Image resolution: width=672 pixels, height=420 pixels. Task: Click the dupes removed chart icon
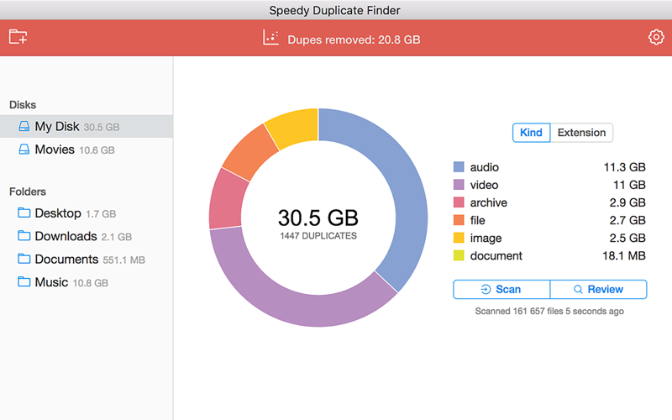[x=270, y=38]
